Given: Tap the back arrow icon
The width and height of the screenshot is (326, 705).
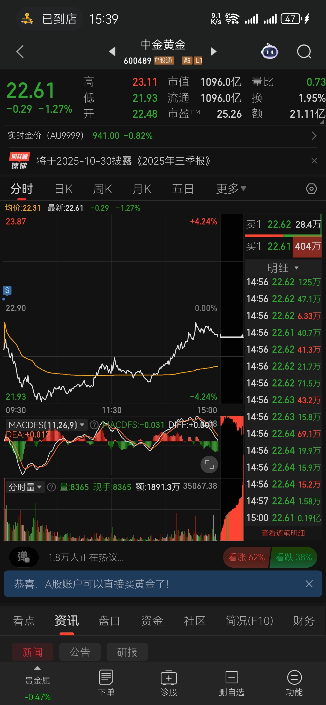Looking at the screenshot, I should 20,52.
